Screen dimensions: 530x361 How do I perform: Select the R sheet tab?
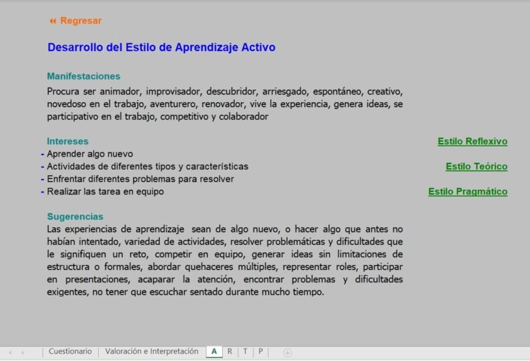(230, 351)
